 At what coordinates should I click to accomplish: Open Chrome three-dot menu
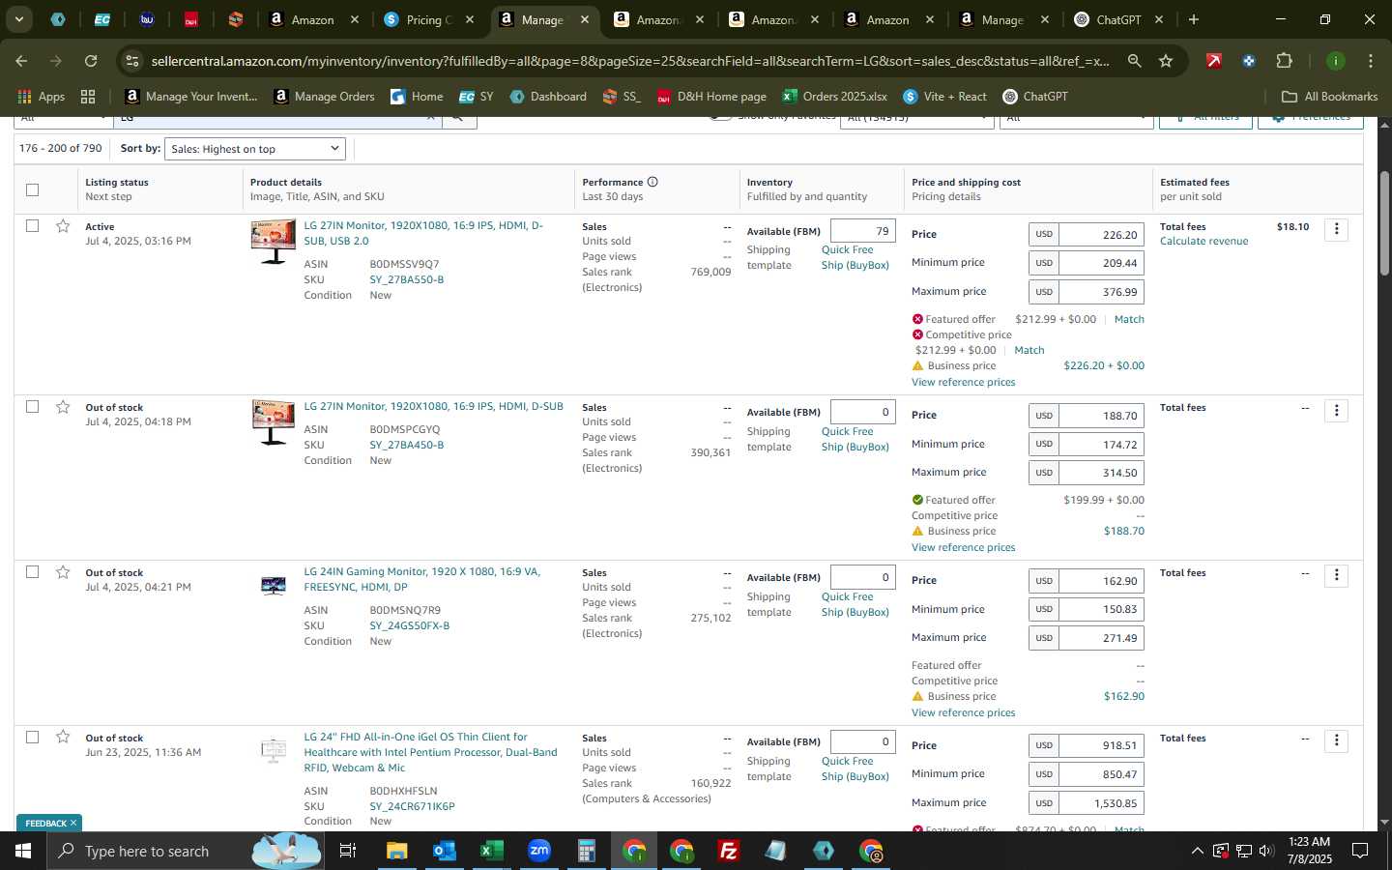click(x=1370, y=61)
